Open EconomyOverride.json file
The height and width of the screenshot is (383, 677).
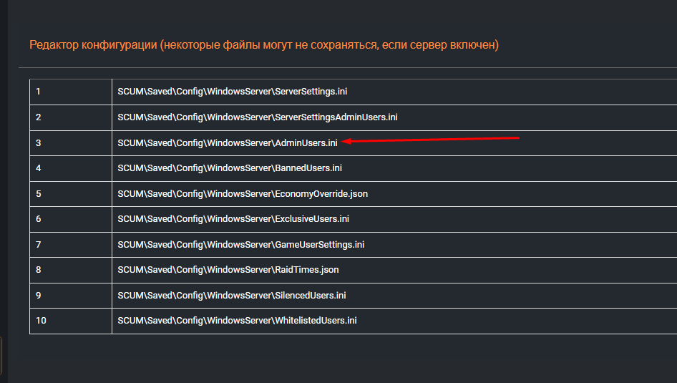click(x=243, y=194)
